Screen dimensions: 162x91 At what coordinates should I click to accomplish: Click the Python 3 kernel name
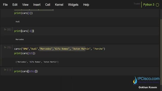click(149, 5)
